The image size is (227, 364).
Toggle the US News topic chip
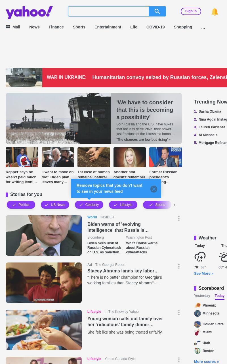tap(55, 205)
